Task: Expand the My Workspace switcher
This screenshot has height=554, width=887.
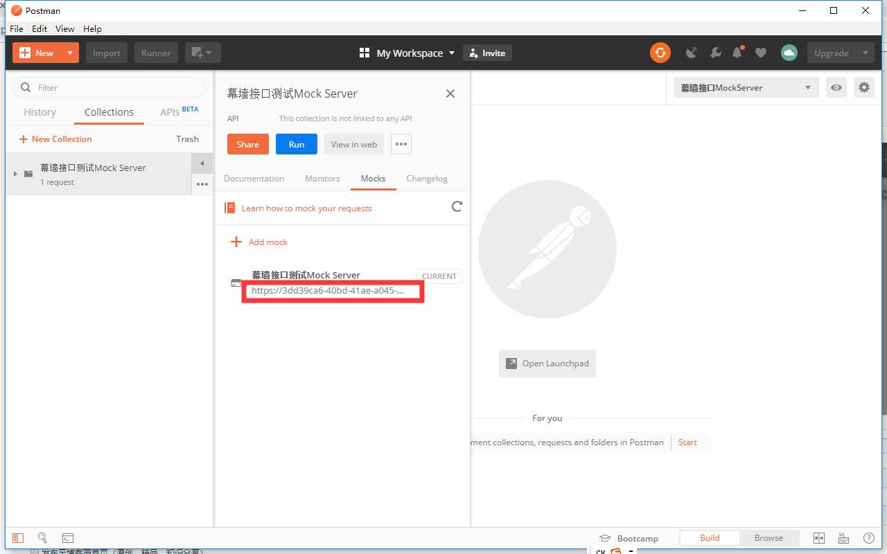Action: pyautogui.click(x=407, y=53)
